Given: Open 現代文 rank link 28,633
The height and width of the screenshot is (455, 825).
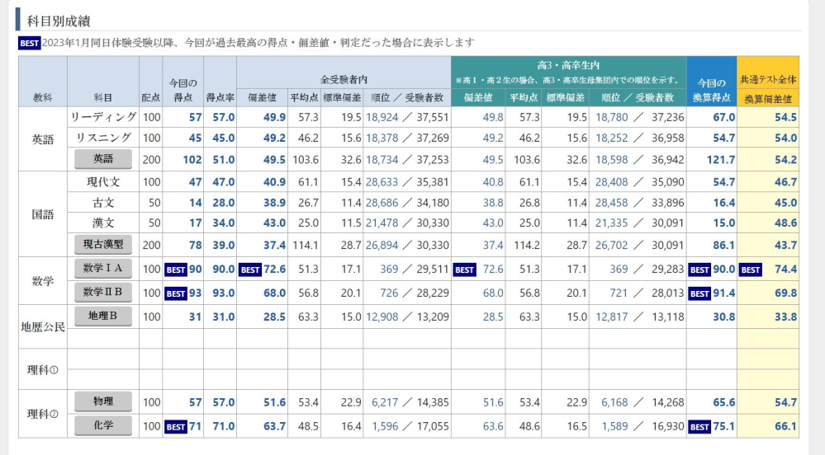Looking at the screenshot, I should coord(382,182).
